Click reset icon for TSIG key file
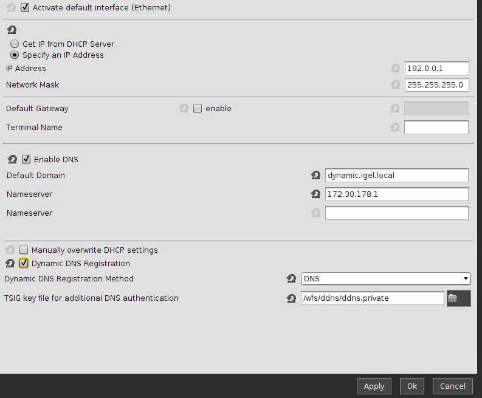Image resolution: width=482 pixels, height=398 pixels. tap(291, 298)
